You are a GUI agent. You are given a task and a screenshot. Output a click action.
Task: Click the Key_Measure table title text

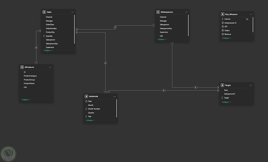[x=231, y=14]
